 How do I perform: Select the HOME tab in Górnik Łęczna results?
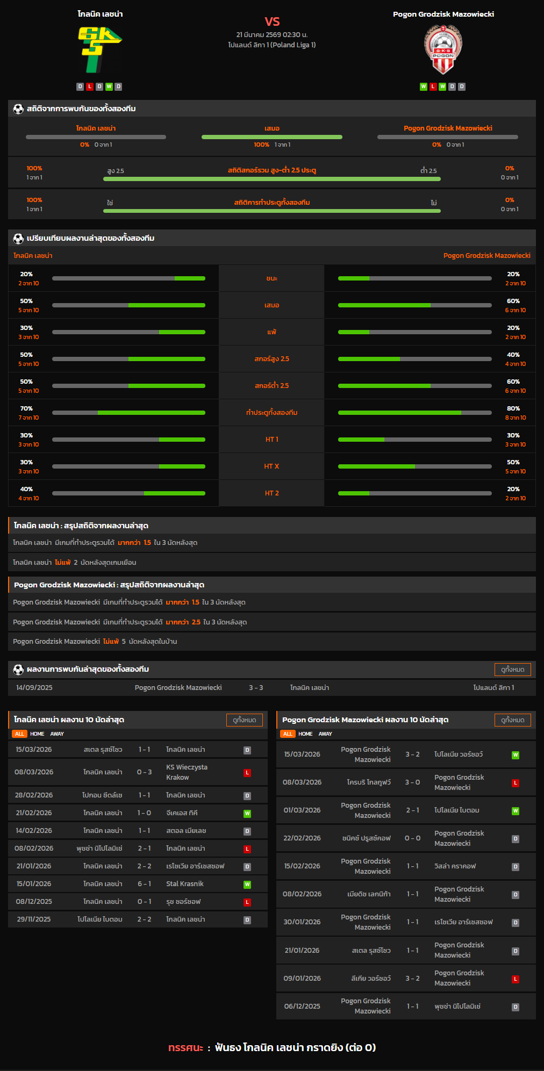[37, 734]
